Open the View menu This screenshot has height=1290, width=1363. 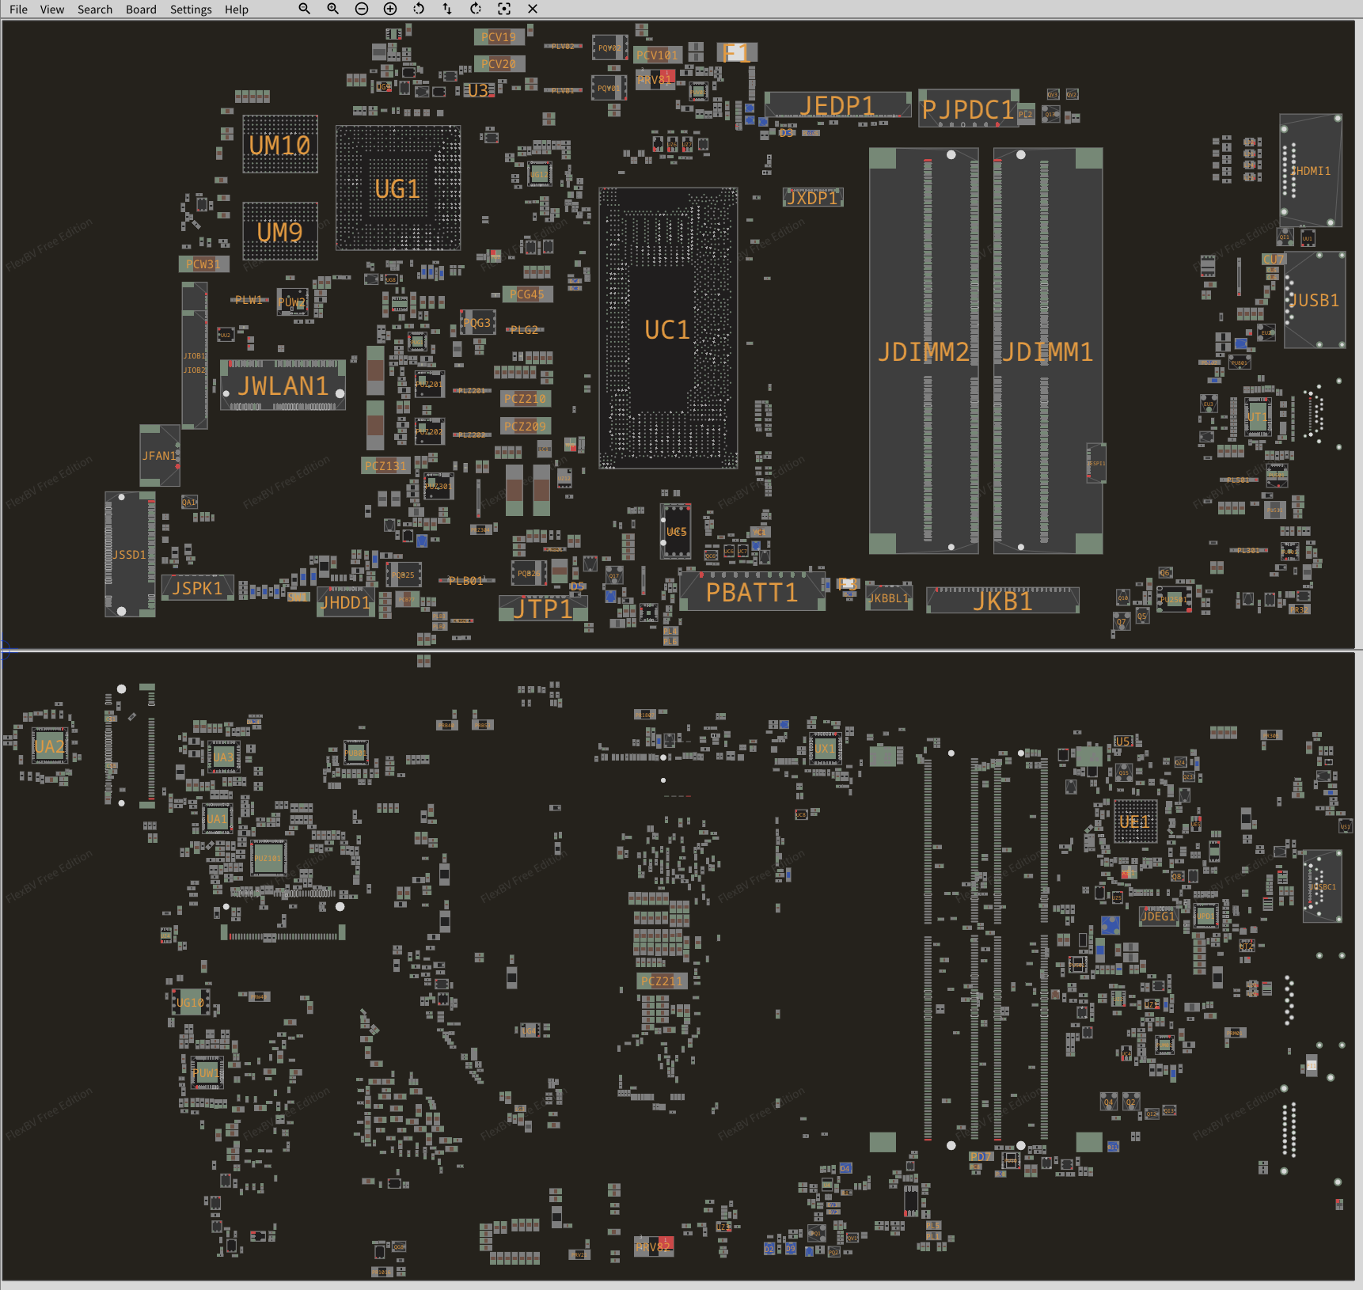point(52,9)
